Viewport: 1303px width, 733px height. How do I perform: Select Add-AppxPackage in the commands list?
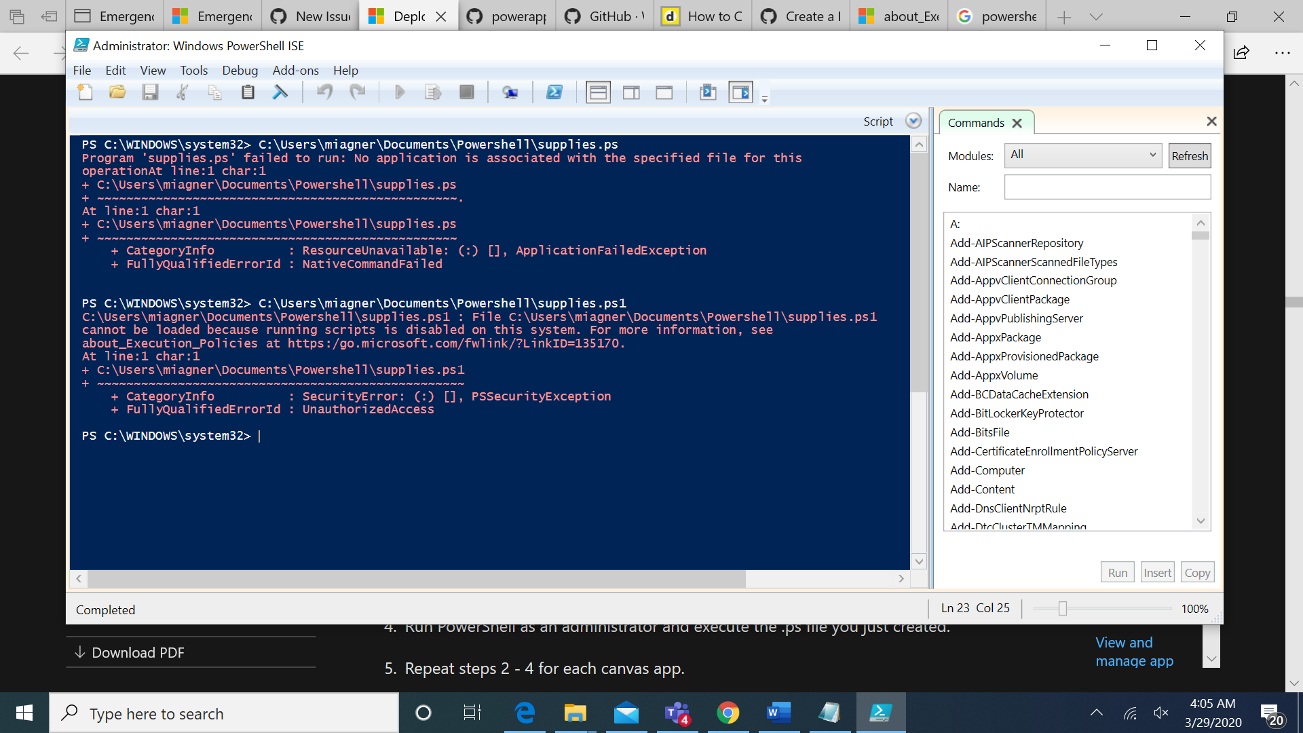tap(995, 337)
